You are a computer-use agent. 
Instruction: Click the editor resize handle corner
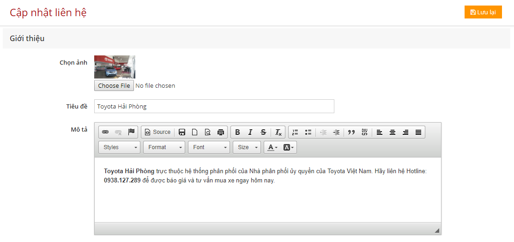point(436,230)
